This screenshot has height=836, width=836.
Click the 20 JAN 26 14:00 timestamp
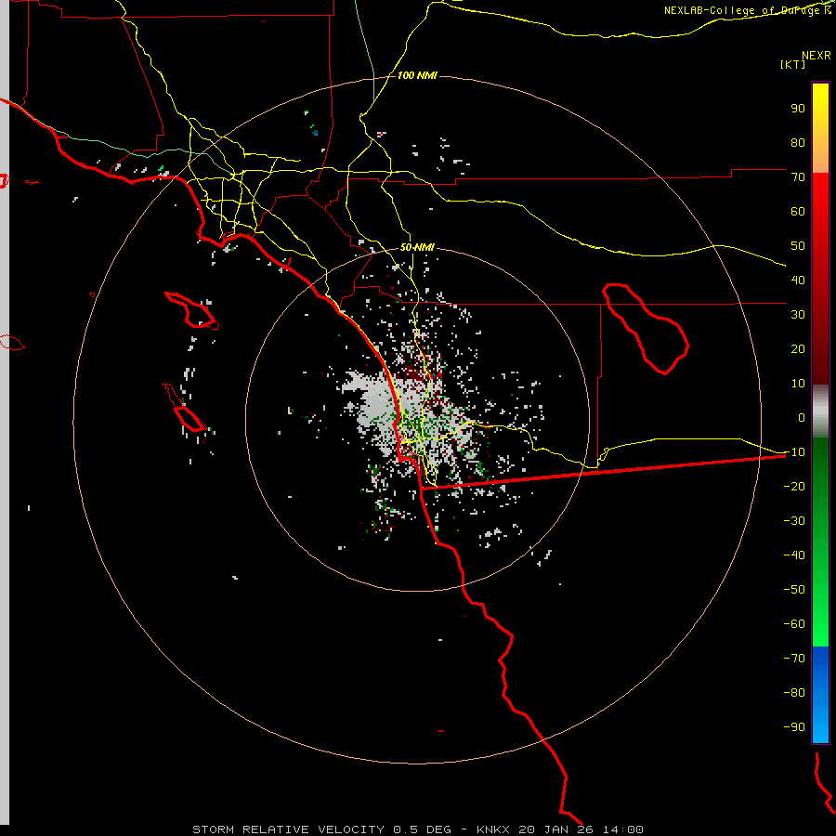(x=581, y=829)
